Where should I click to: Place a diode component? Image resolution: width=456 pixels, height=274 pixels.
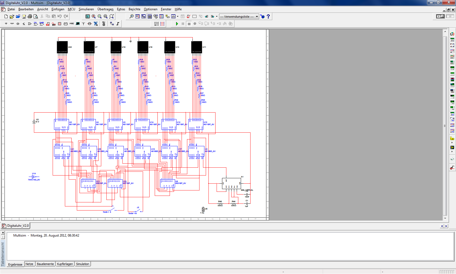18,24
